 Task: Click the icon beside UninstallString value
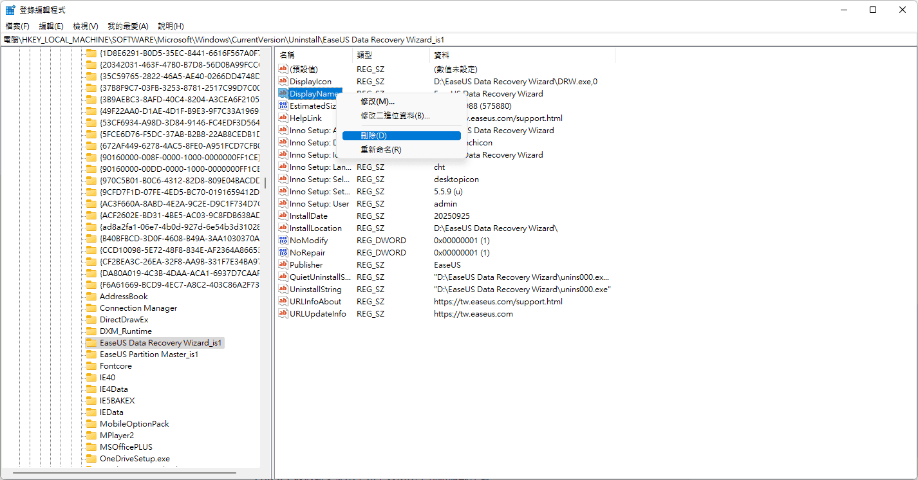(x=283, y=289)
